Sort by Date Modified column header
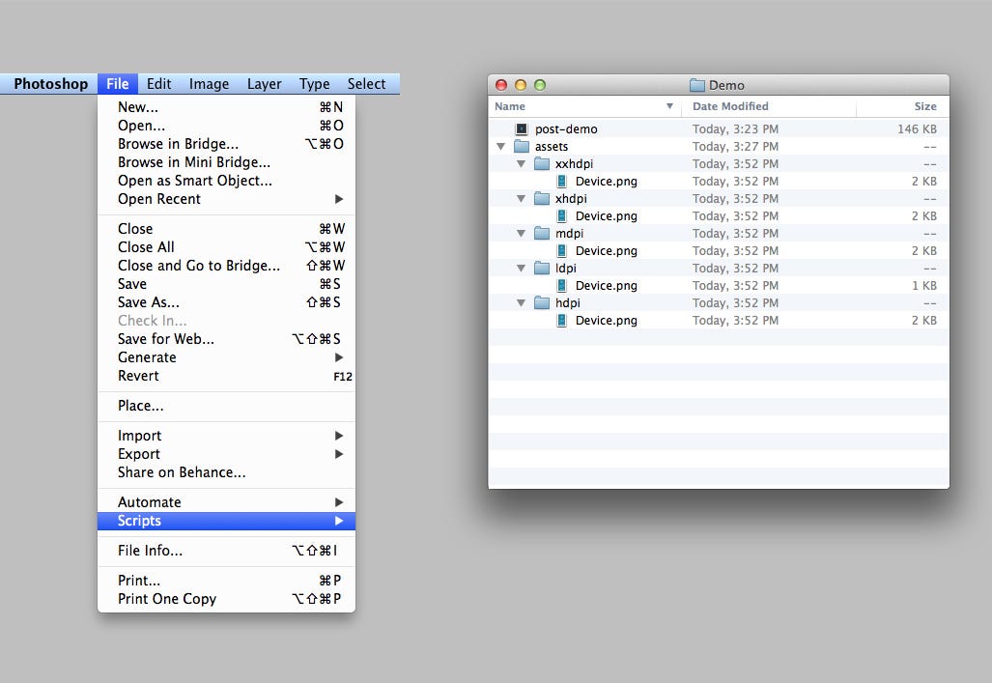 click(x=769, y=106)
